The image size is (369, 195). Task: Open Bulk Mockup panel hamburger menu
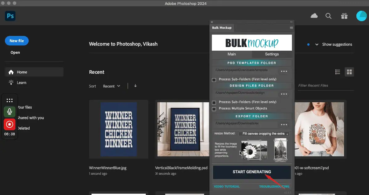(x=291, y=28)
